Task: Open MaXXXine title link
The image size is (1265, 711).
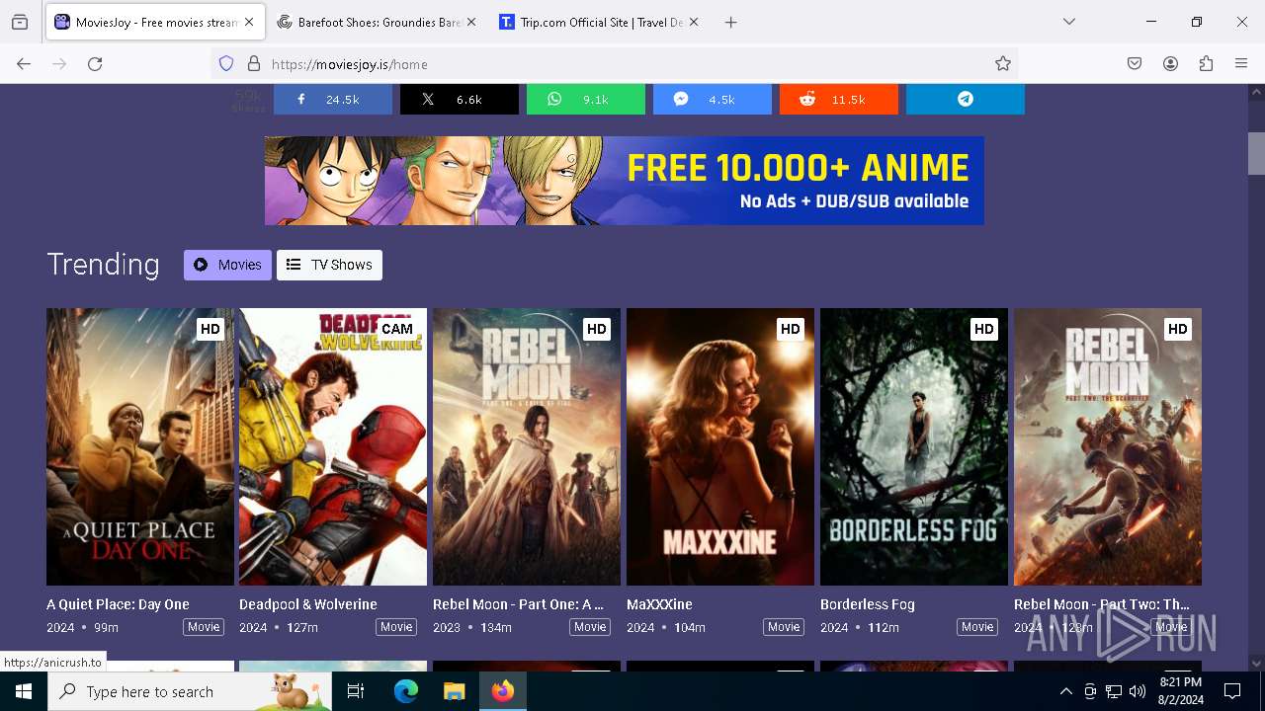Action: 659,604
